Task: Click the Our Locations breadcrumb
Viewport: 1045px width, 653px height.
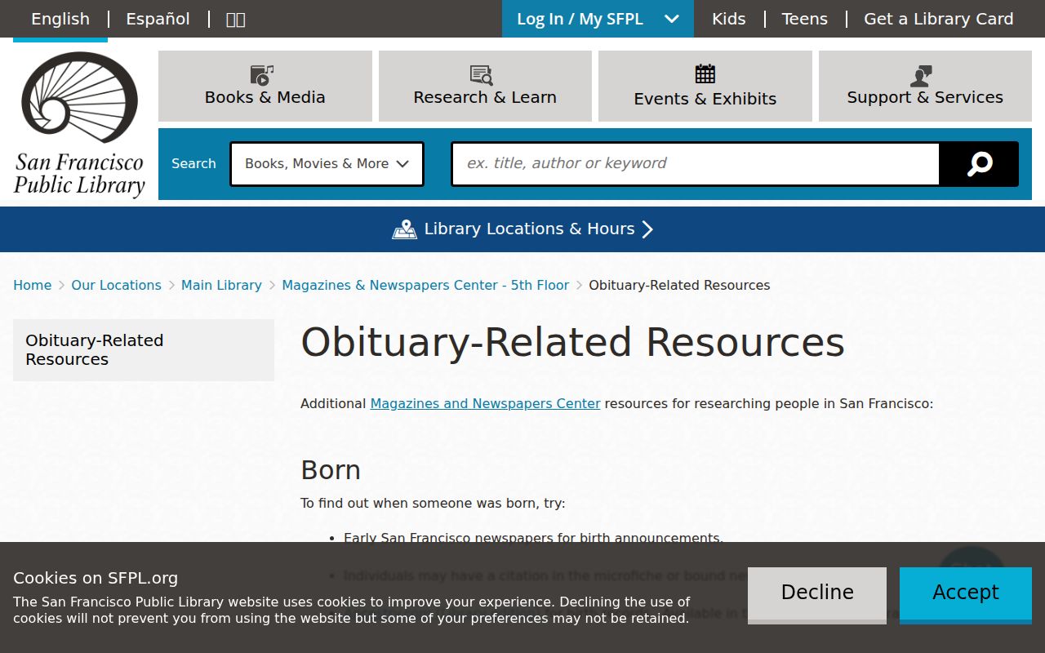Action: 116,285
